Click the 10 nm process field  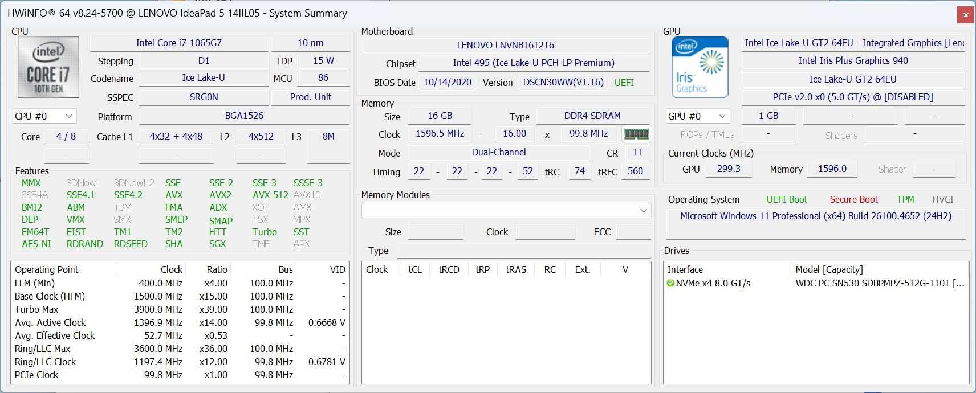tap(311, 43)
